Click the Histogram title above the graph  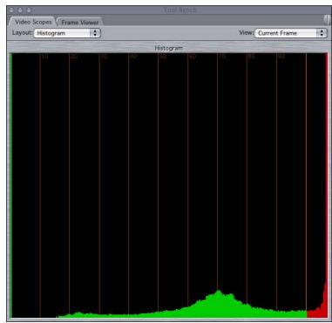click(x=168, y=48)
